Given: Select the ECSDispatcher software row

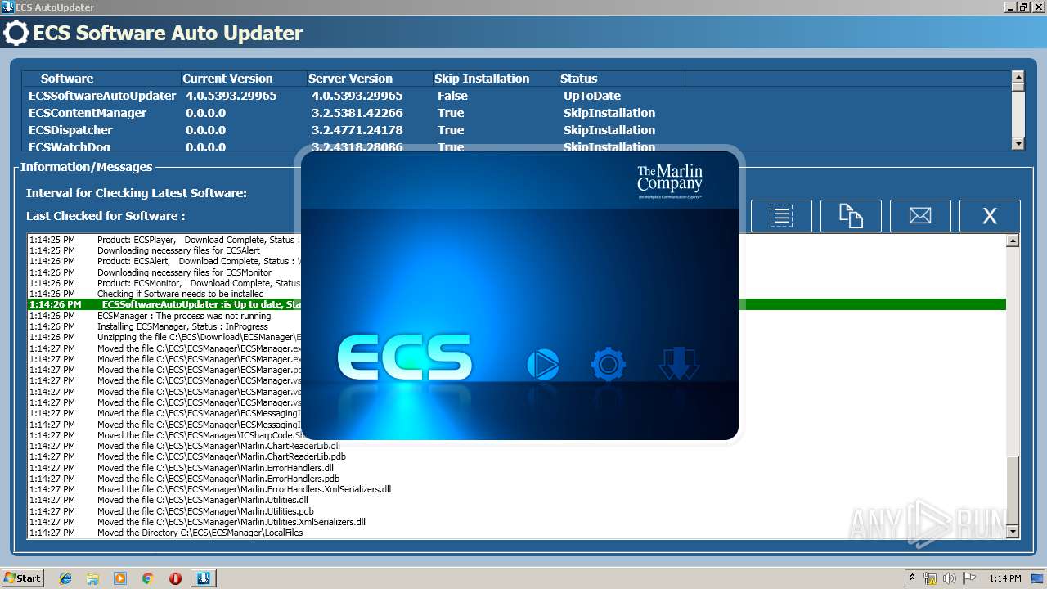Looking at the screenshot, I should click(517, 130).
